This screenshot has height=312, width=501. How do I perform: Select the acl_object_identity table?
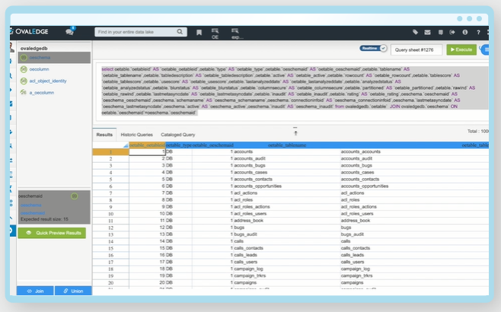pyautogui.click(x=48, y=80)
